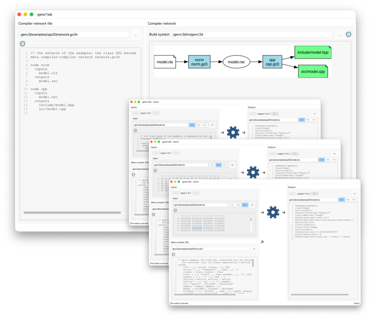This screenshot has height=320, width=371.
Task: Switch the input to hex view in the bin-view norm window
Action: [238, 205]
